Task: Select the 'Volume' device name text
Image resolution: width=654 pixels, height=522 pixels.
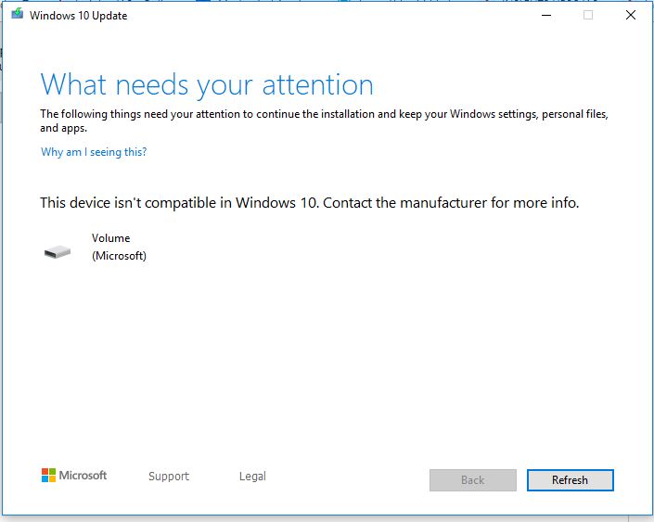Action: click(x=111, y=238)
